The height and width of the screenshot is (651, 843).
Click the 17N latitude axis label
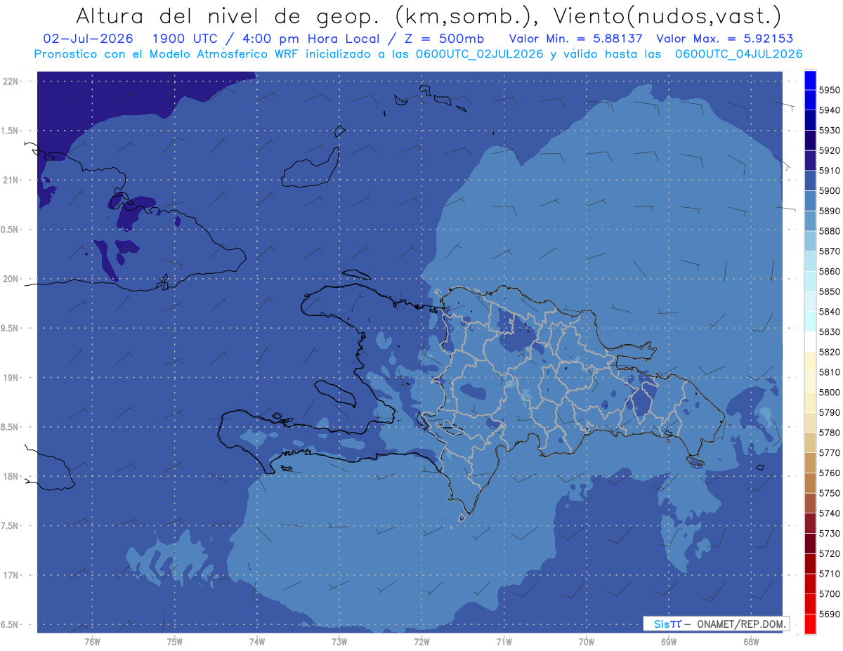tap(11, 575)
